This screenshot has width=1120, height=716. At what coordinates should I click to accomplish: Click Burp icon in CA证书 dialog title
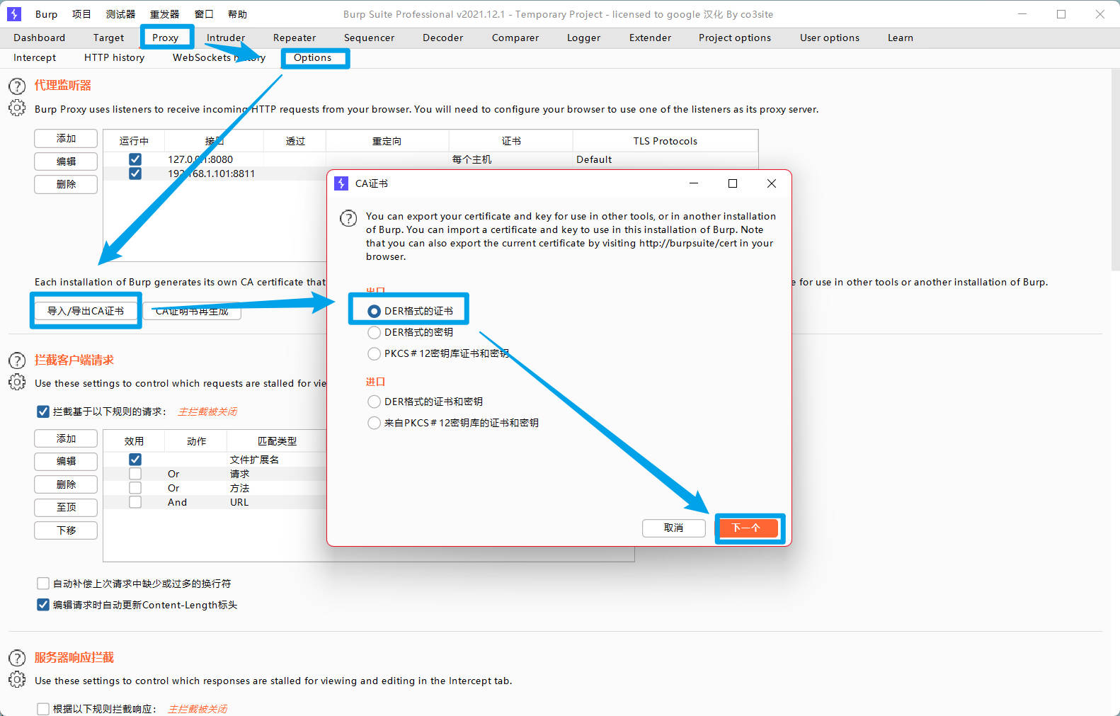tap(341, 183)
